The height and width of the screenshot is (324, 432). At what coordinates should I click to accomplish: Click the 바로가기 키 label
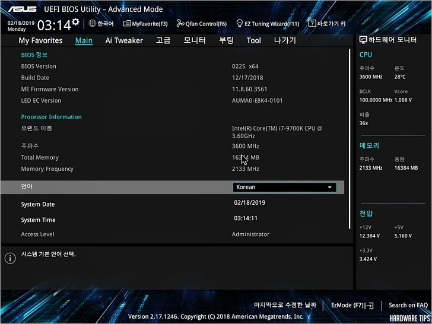(x=331, y=24)
